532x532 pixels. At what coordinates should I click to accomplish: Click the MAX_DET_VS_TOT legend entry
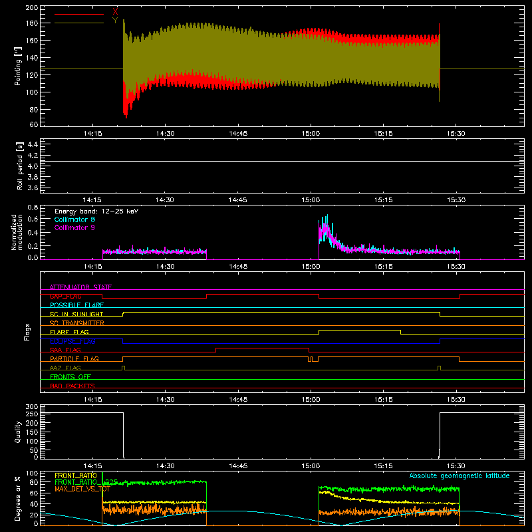tap(82, 489)
